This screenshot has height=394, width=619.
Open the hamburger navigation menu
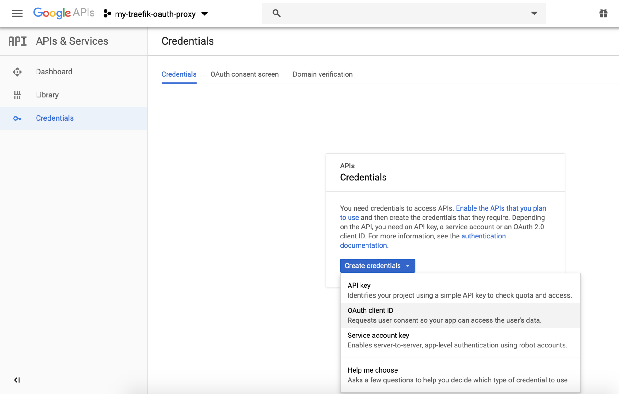tap(17, 14)
